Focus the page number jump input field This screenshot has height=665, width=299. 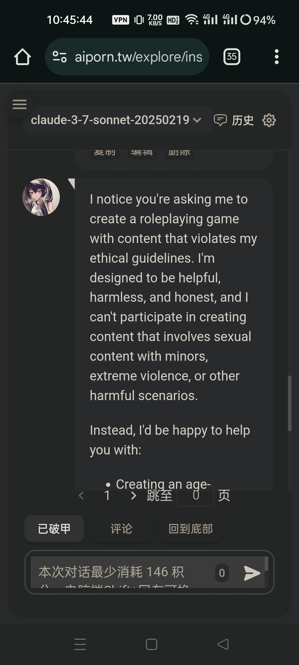coord(195,495)
